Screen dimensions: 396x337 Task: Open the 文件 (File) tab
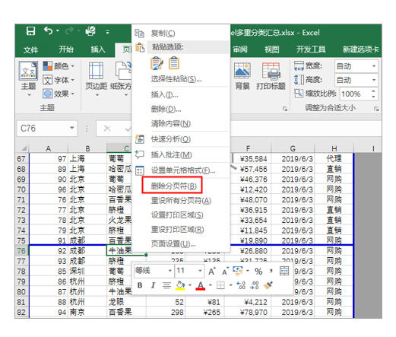pos(31,49)
